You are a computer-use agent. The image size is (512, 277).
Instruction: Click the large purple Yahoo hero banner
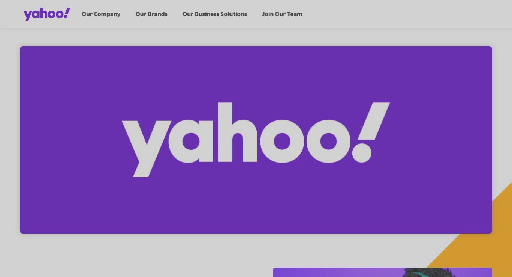[256, 140]
